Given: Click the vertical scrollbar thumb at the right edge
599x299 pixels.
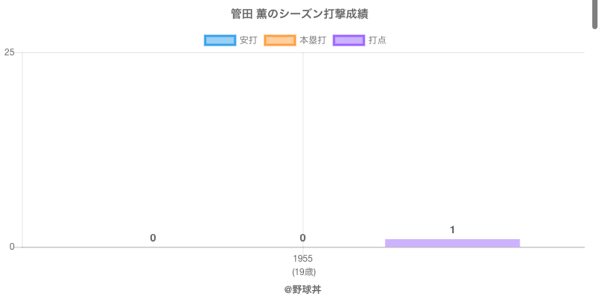Looking at the screenshot, I should tap(595, 13).
